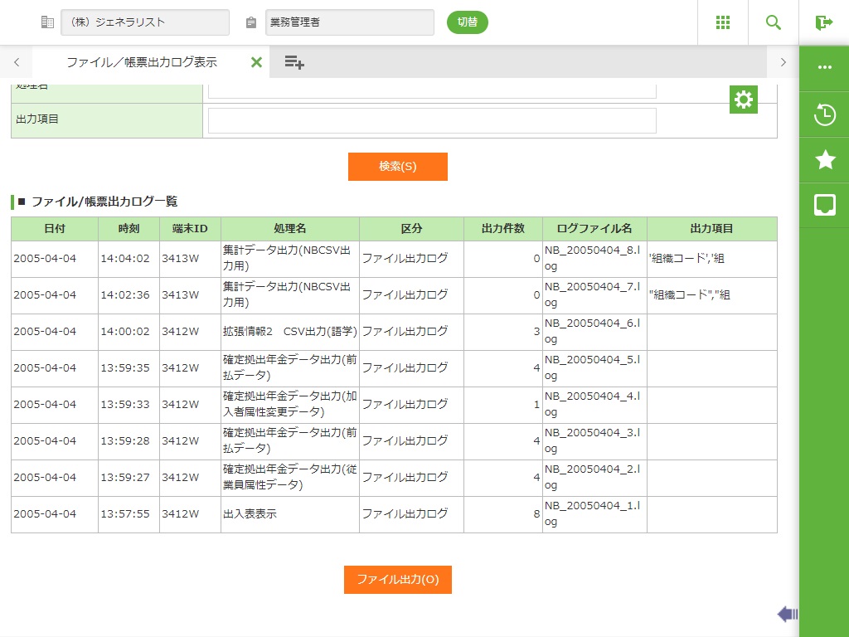This screenshot has height=637, width=849.
Task: Close the ファイル／帳票出力ログ表示 tab
Action: [256, 62]
